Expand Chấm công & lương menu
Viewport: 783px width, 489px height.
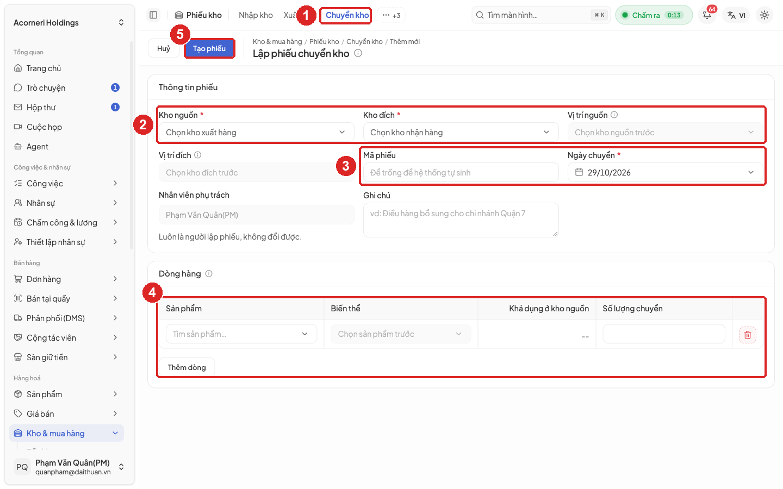[67, 223]
